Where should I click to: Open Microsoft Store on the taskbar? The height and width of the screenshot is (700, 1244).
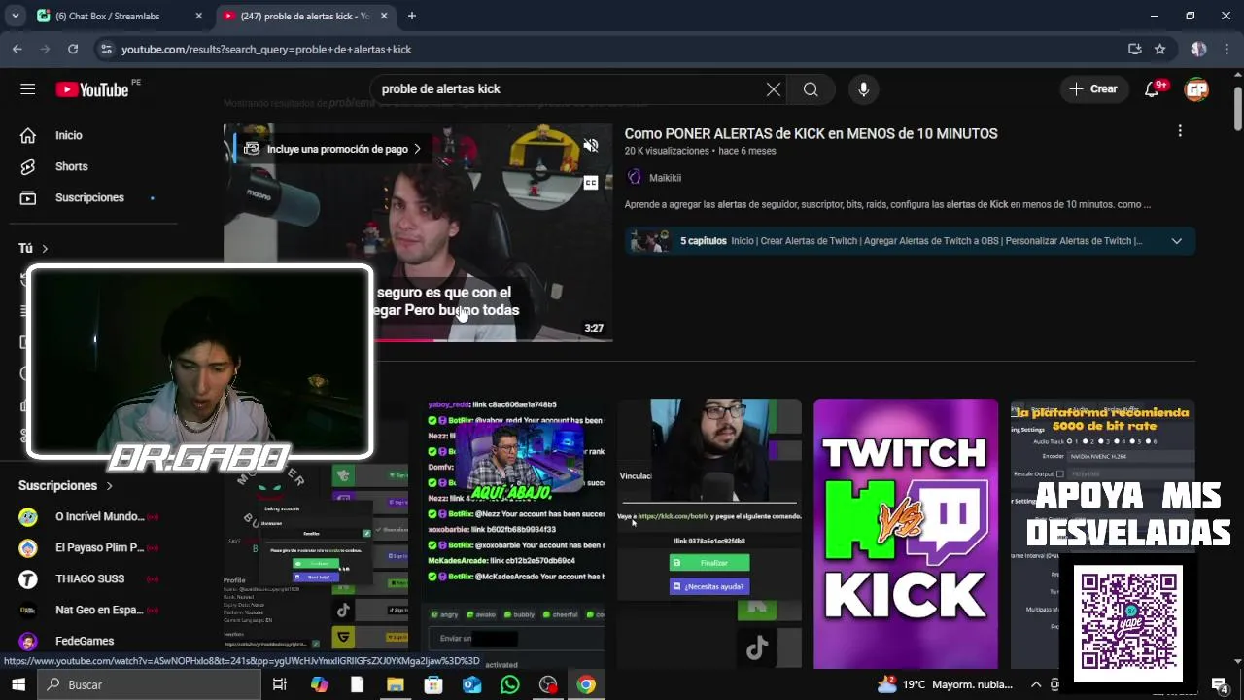click(433, 684)
